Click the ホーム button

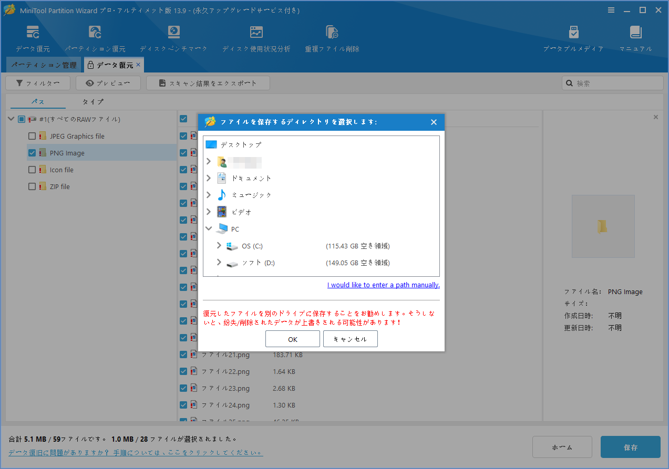(562, 447)
